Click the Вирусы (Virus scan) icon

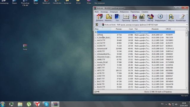(x=171, y=18)
